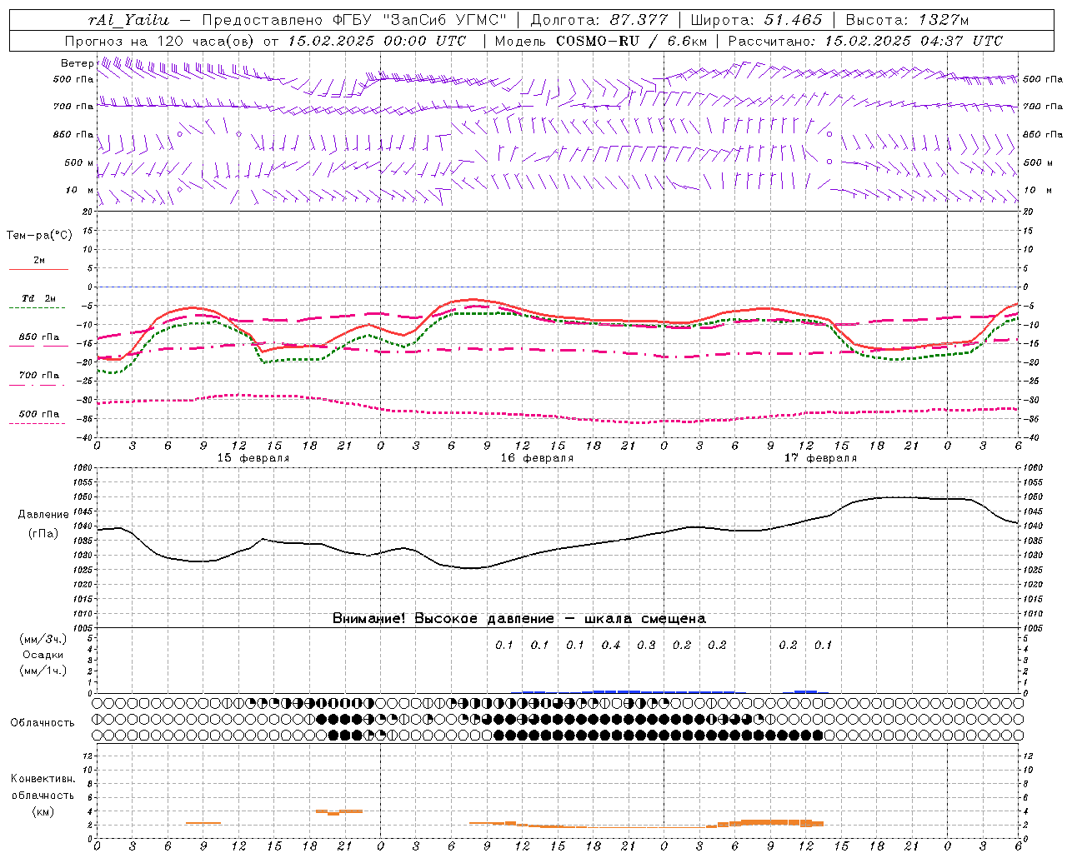Click the (гПа) pressure unit label
The height and width of the screenshot is (853, 1067).
[43, 534]
